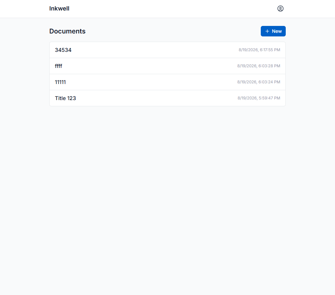Open the user account profile icon
Image resolution: width=335 pixels, height=295 pixels.
[280, 9]
